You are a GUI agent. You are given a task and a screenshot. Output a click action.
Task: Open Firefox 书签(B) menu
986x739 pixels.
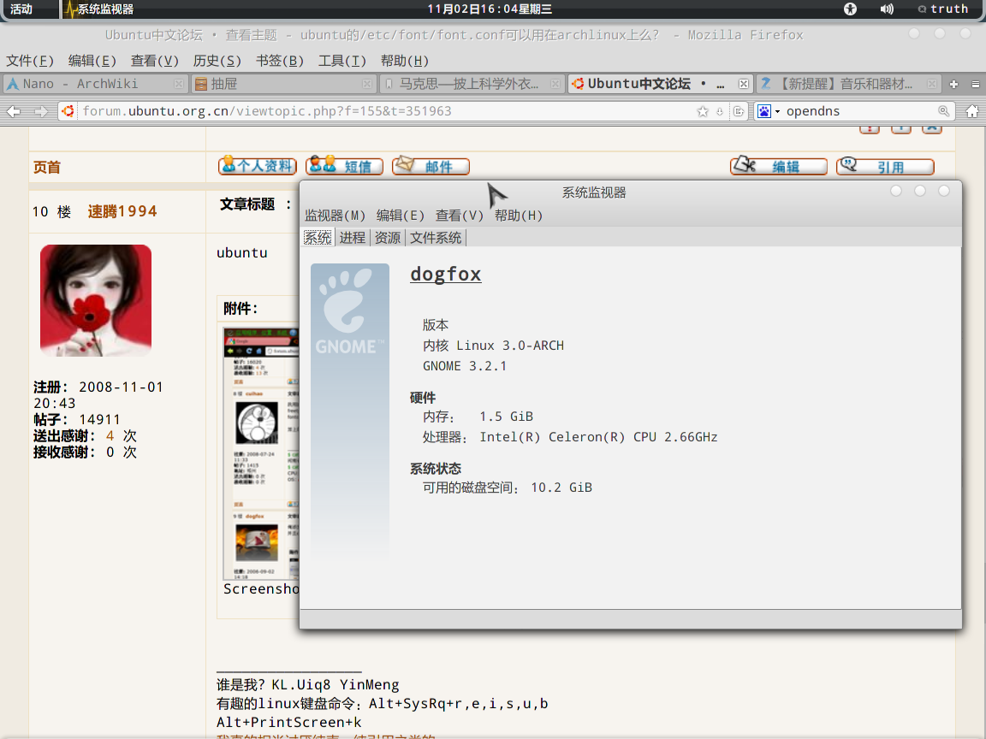(280, 61)
